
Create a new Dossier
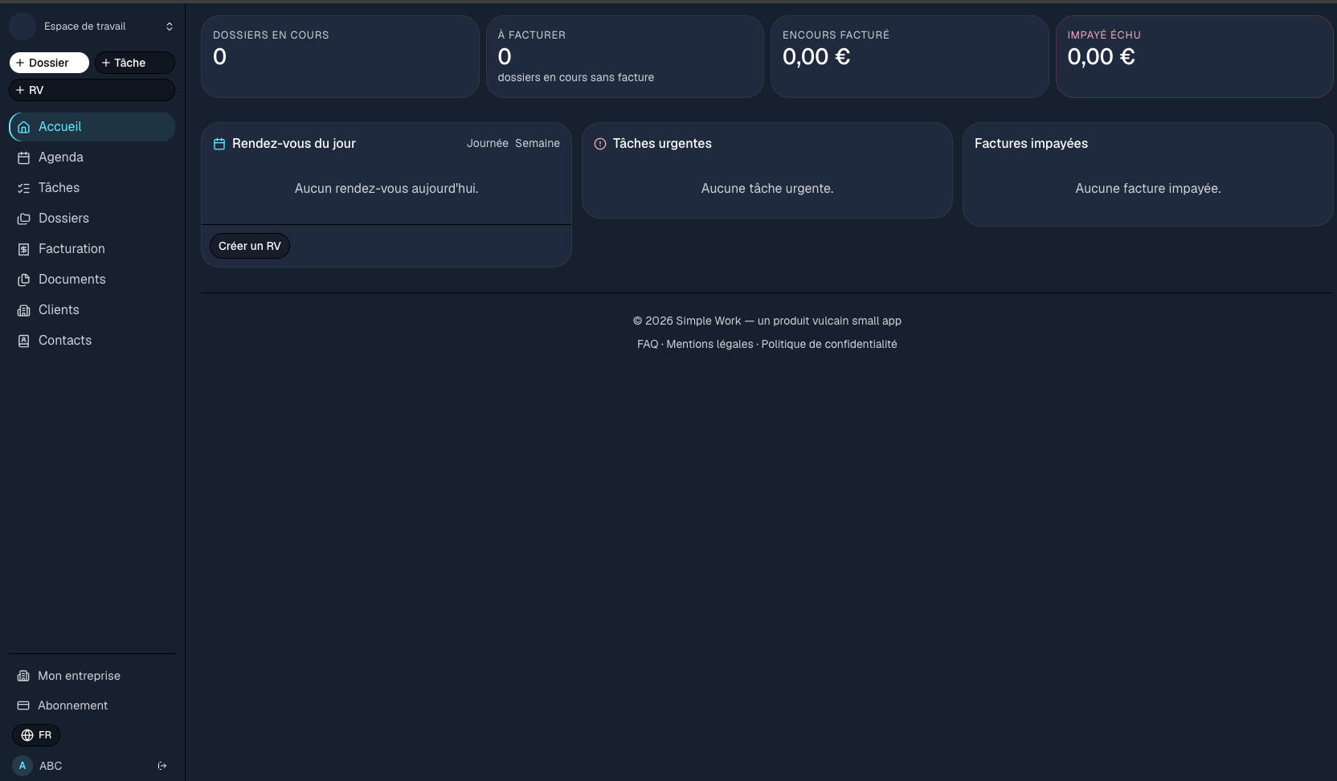pos(49,63)
